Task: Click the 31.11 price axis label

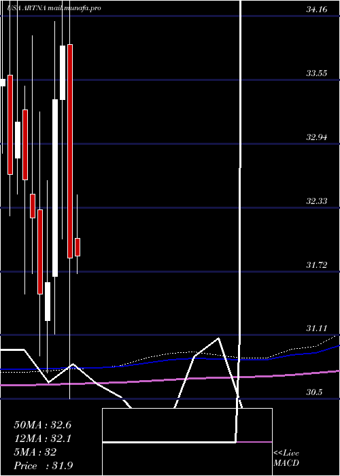Action: [316, 328]
